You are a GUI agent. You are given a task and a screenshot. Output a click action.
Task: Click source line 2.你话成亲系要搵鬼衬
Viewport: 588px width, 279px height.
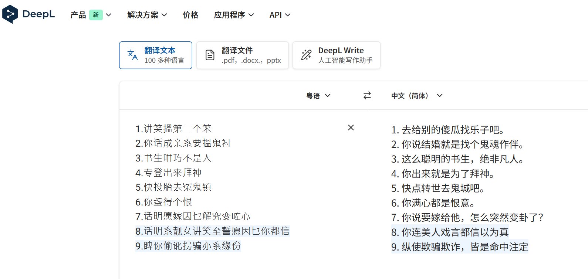pyautogui.click(x=183, y=143)
